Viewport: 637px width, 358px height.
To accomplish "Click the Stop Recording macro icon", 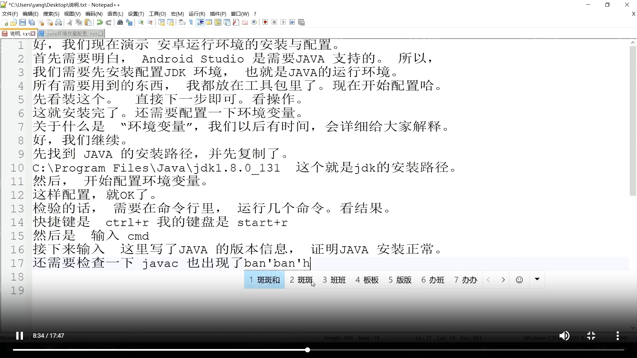I will pos(274,22).
